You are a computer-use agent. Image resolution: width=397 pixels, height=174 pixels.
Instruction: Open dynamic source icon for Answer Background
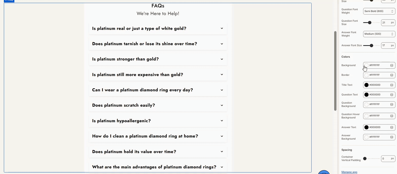tap(392, 137)
